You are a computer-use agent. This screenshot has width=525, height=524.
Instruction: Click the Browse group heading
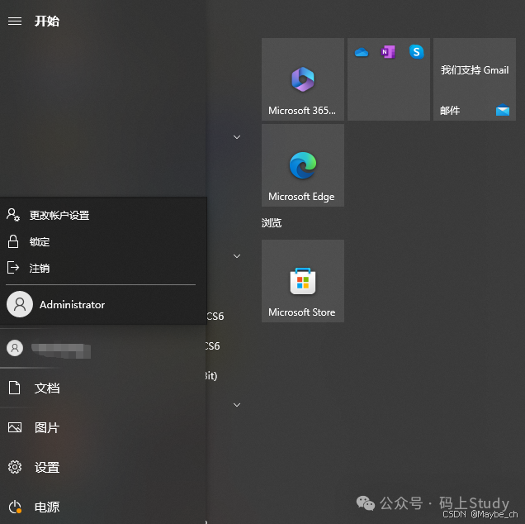pos(272,223)
